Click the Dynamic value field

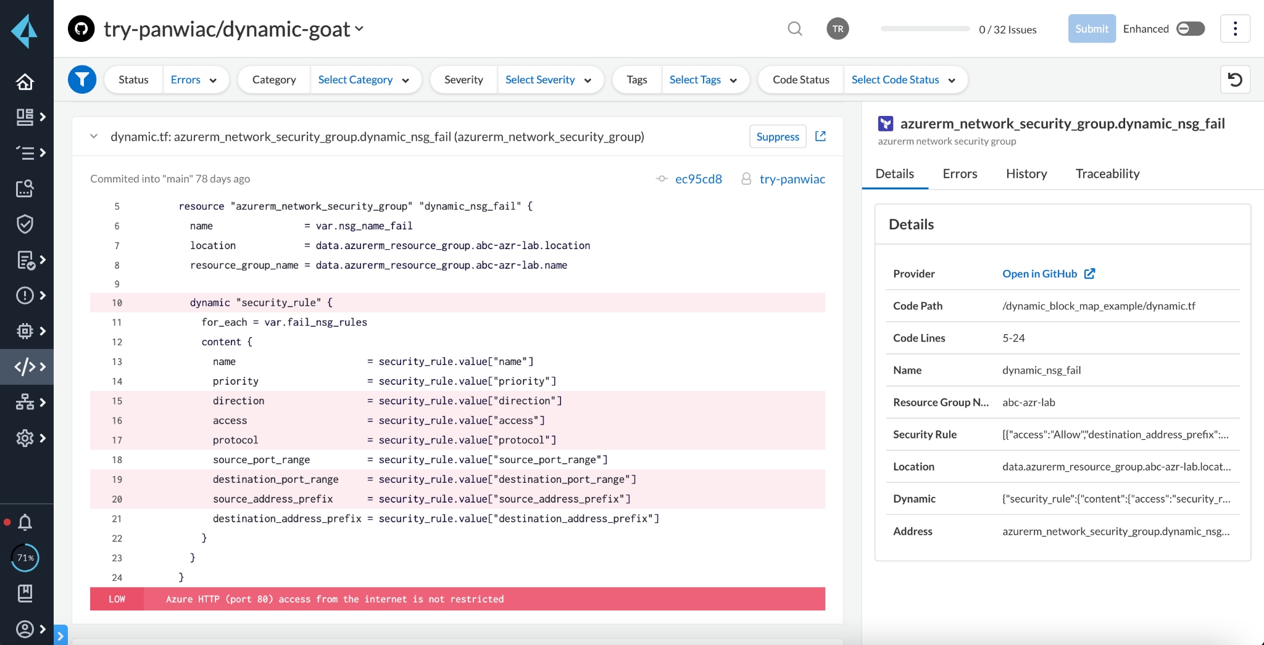point(1116,499)
